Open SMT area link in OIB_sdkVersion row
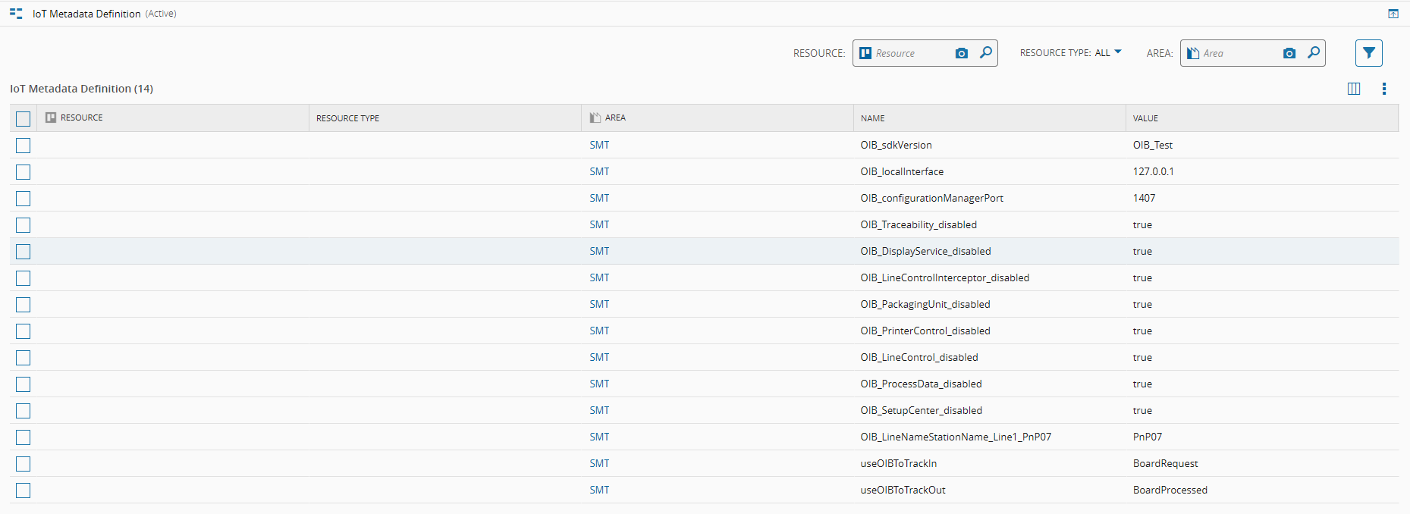The width and height of the screenshot is (1410, 514). point(599,145)
